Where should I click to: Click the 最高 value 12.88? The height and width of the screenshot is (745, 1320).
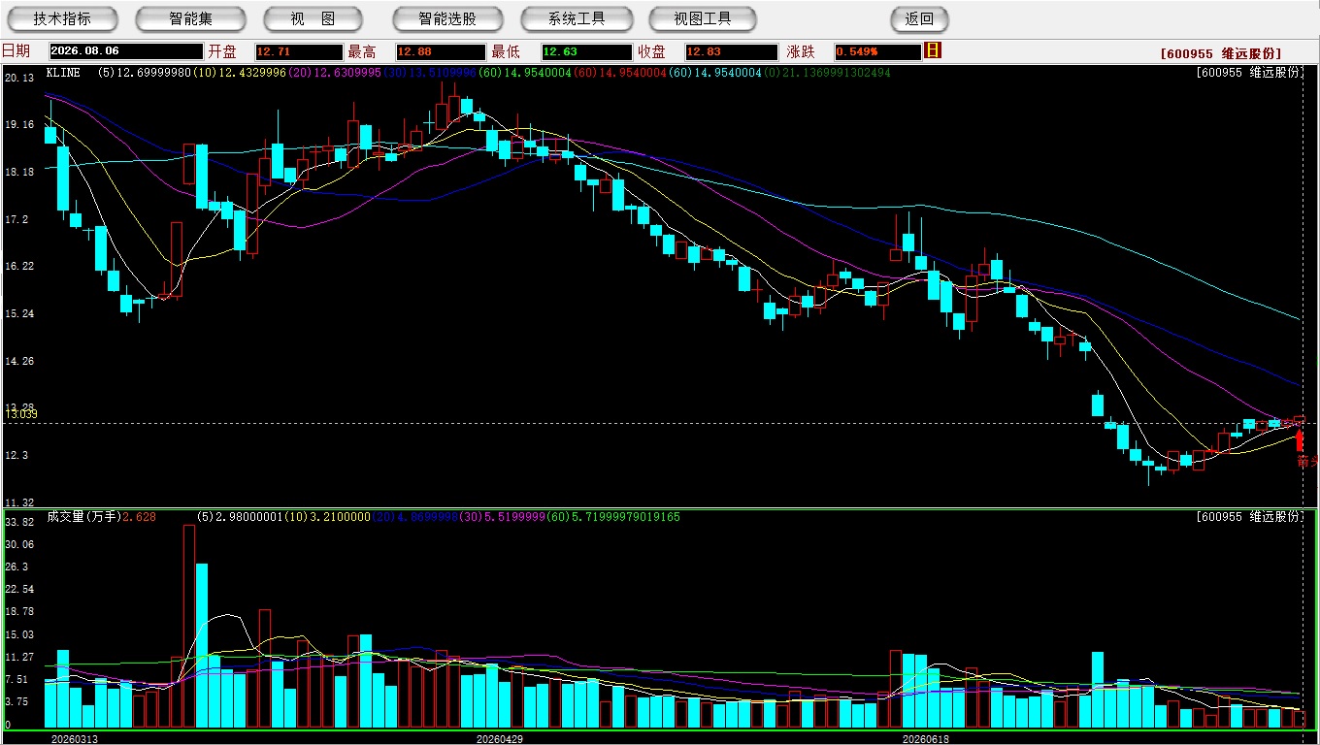pyautogui.click(x=440, y=51)
